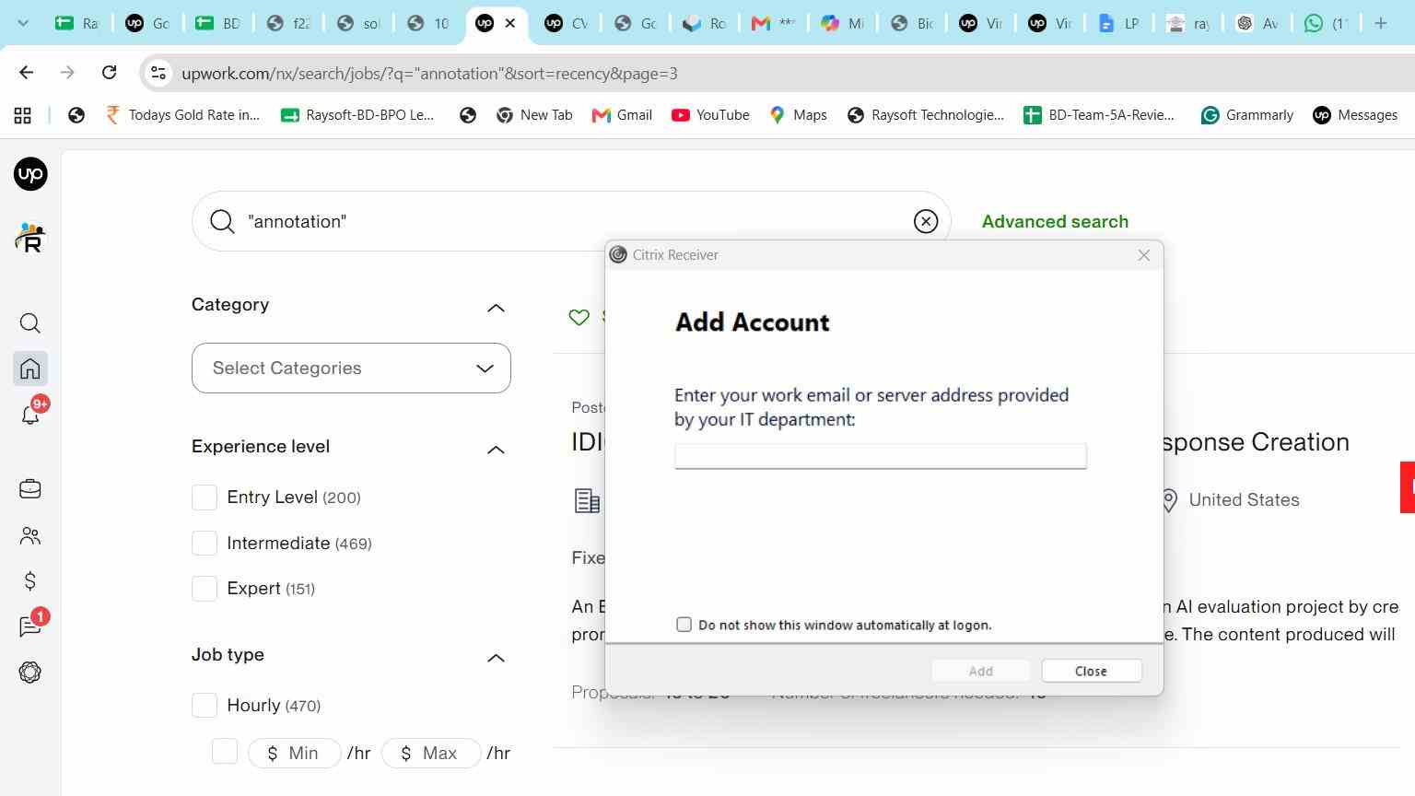
Task: Open the messages icon in sidebar
Action: 30,626
